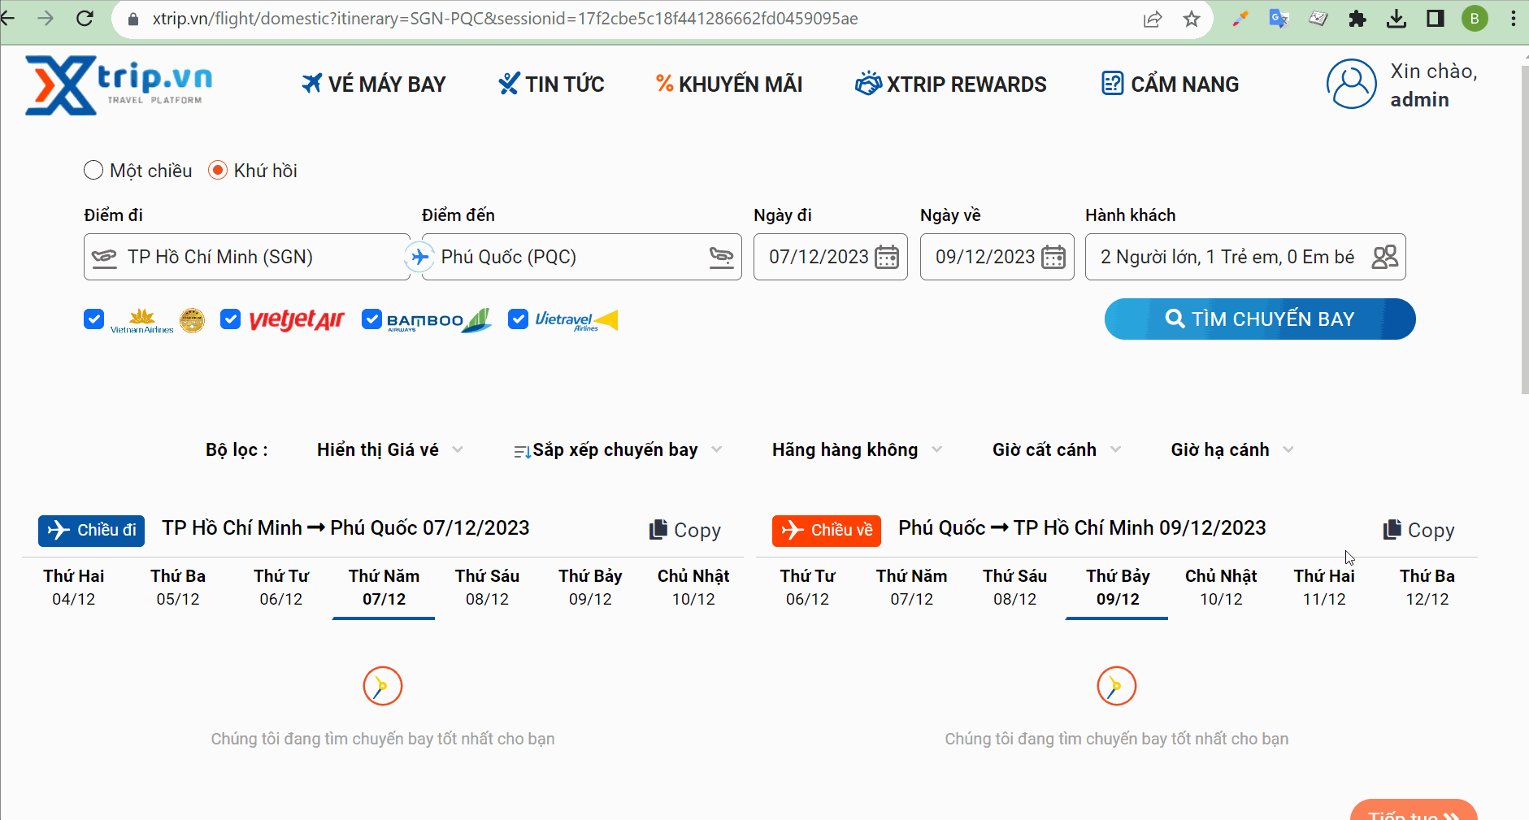
Task: Expand the Hãng hàng không filter
Action: (x=857, y=449)
